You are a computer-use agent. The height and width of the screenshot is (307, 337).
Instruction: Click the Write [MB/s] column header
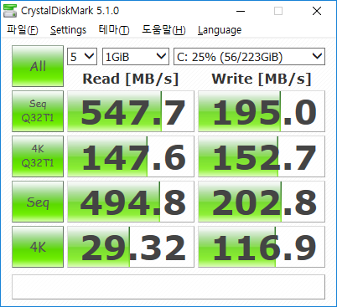tap(262, 79)
